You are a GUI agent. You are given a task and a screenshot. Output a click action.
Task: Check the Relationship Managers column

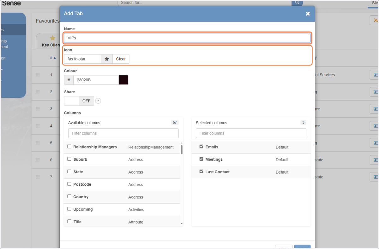69,147
